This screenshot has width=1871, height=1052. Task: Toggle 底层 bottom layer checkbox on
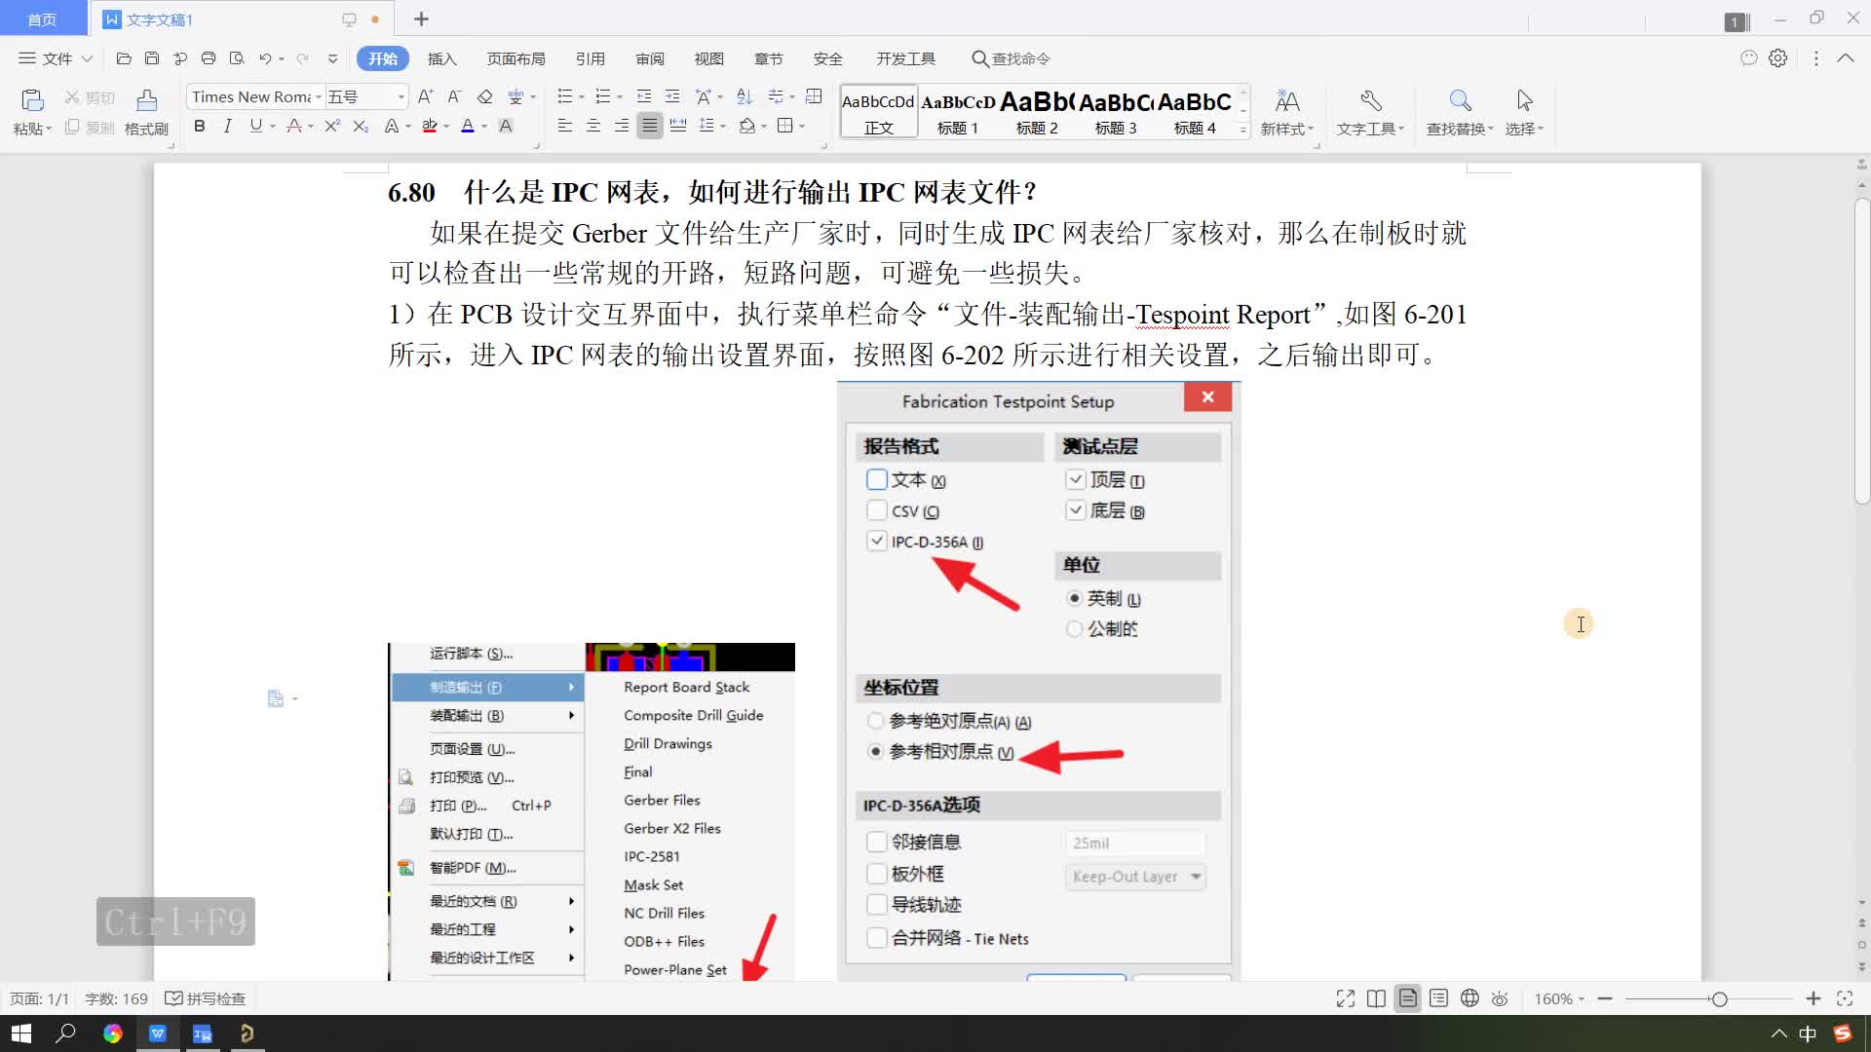click(1074, 510)
